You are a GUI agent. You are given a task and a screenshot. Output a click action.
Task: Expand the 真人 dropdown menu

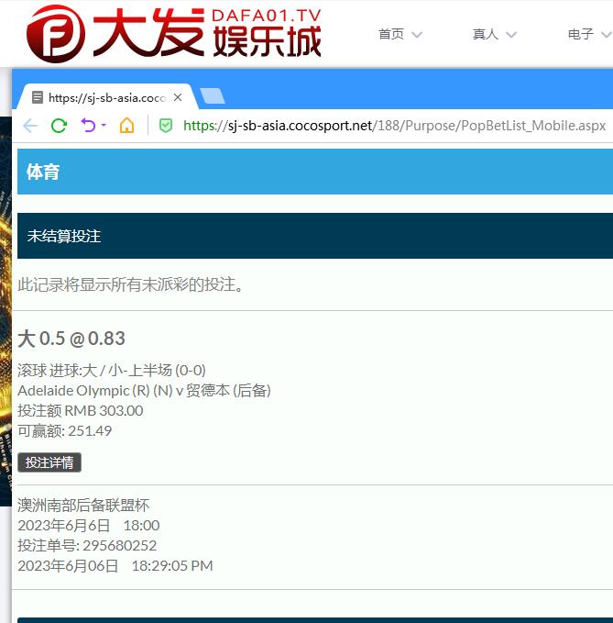pos(495,34)
